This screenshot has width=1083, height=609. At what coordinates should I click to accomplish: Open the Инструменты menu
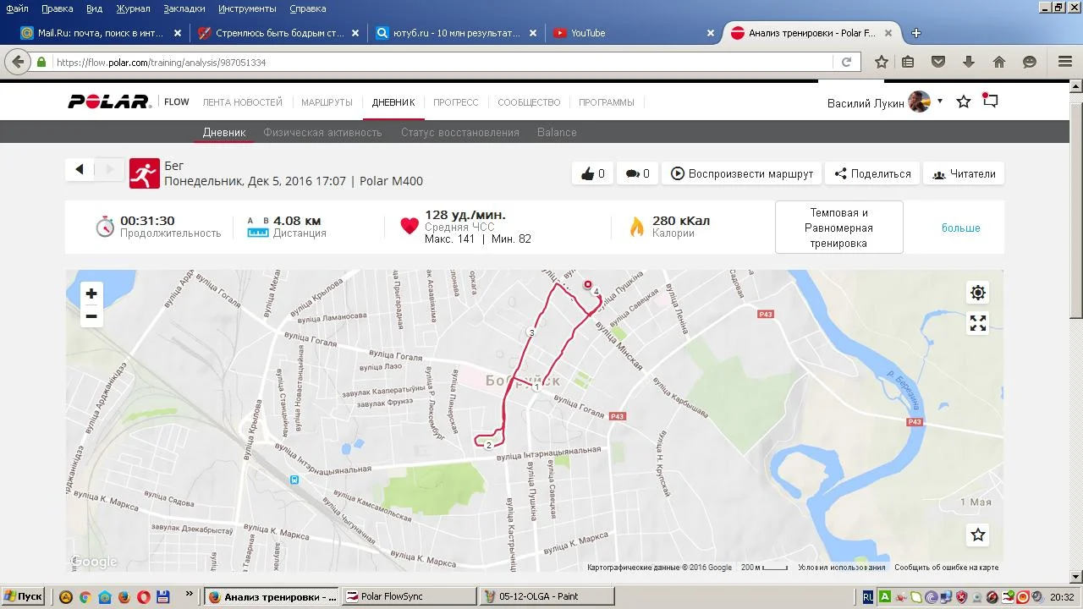pyautogui.click(x=247, y=8)
